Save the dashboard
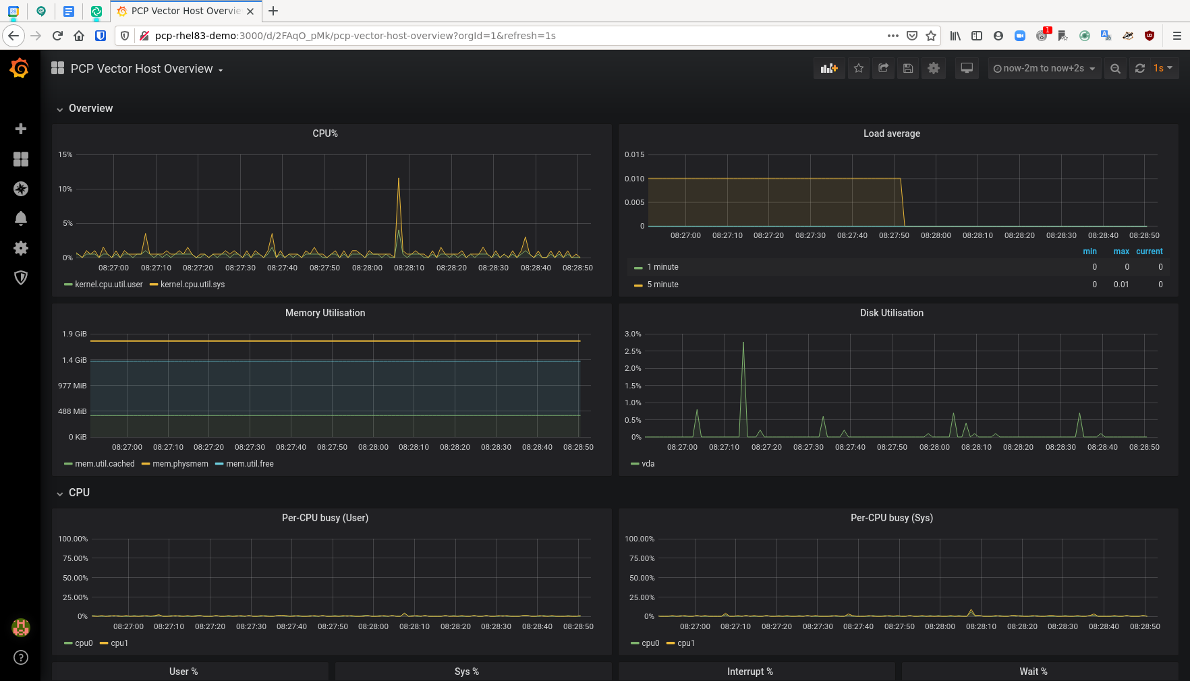Viewport: 1190px width, 681px height. [907, 68]
